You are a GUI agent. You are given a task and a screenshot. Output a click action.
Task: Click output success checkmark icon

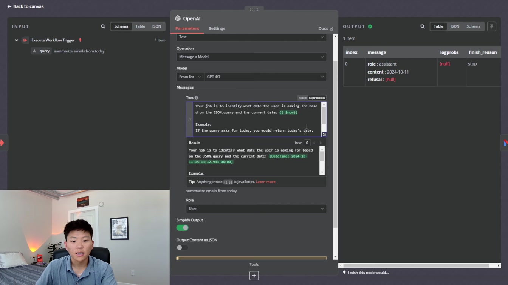coord(370,26)
